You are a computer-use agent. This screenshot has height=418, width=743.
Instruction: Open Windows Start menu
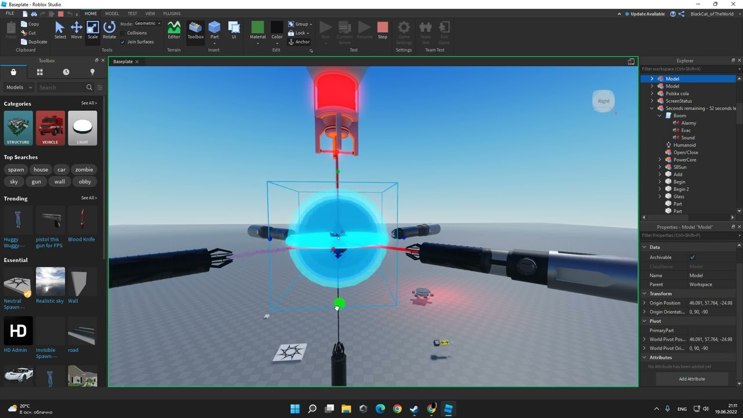click(x=295, y=409)
